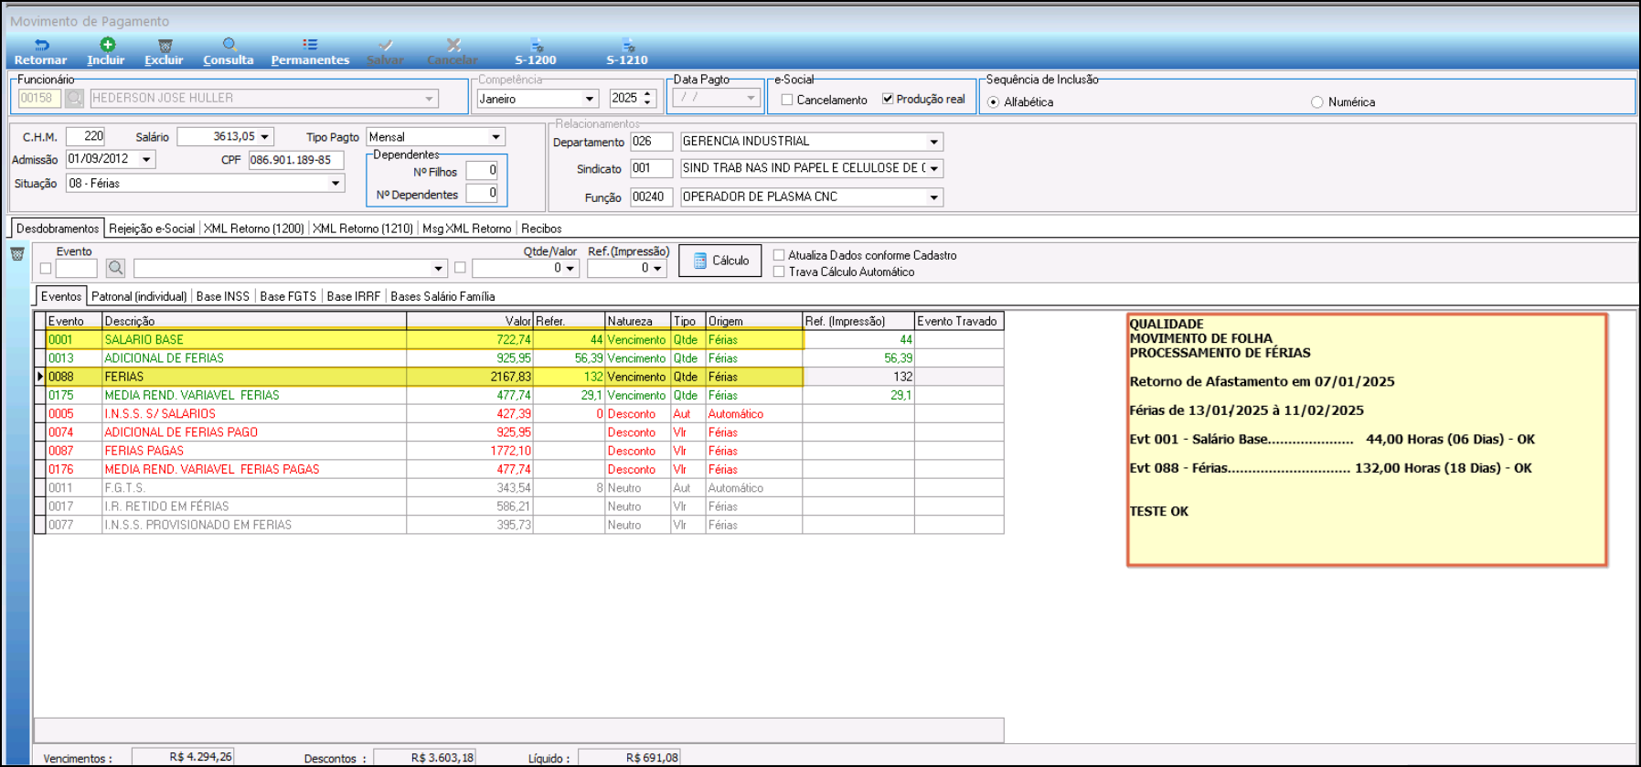
Task: Click the Descrição column header
Action: (254, 321)
